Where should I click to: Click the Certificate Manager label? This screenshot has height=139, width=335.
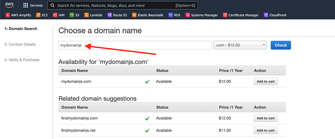[243, 15]
